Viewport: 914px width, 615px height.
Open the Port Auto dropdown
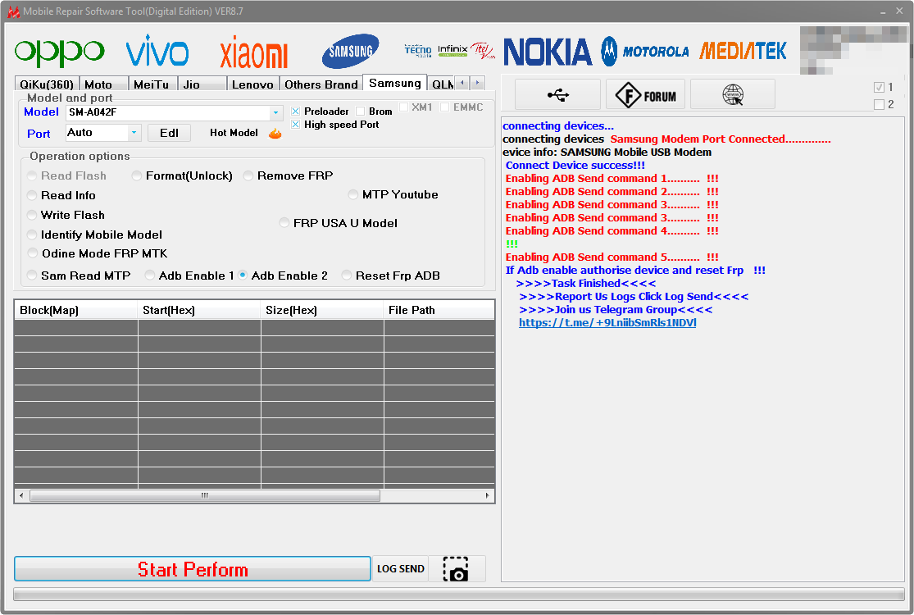click(x=103, y=133)
